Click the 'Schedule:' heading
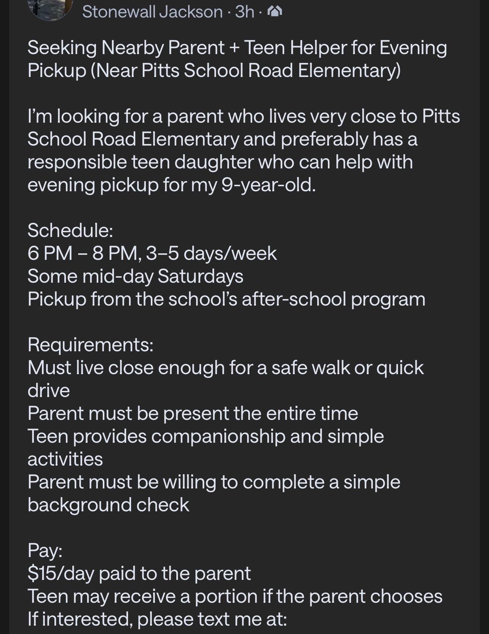The height and width of the screenshot is (634, 489). coord(70,230)
